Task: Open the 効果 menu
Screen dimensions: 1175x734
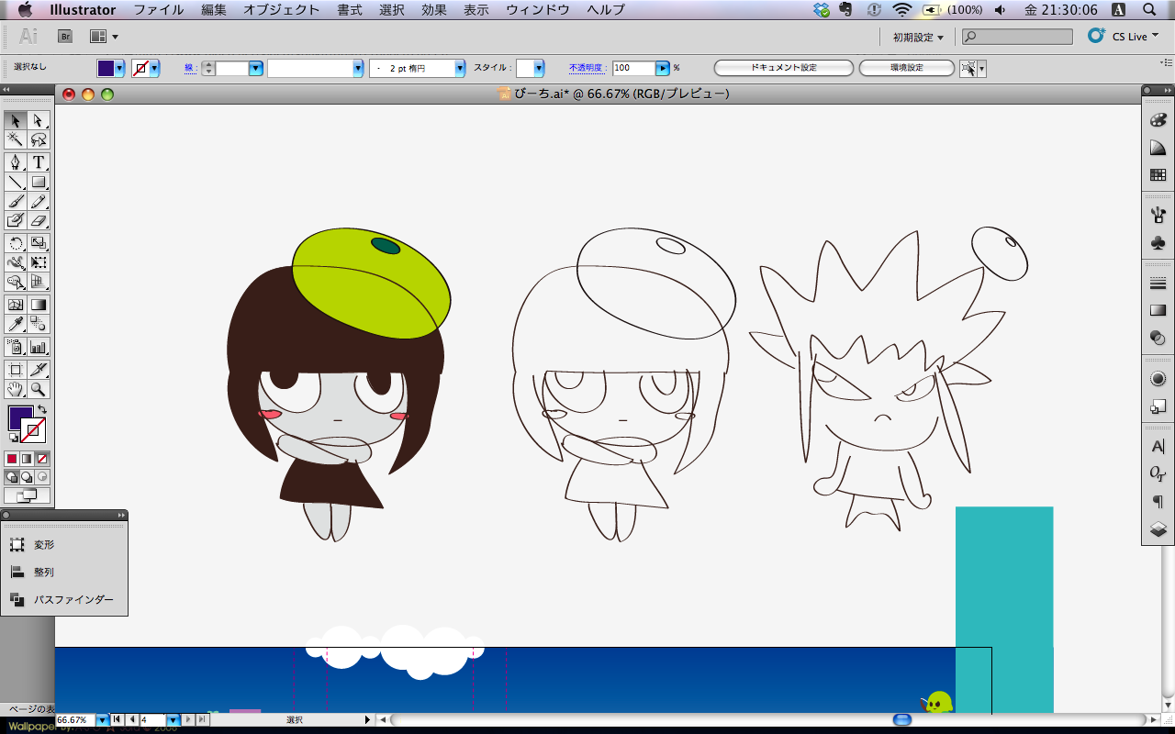Action: (x=434, y=10)
